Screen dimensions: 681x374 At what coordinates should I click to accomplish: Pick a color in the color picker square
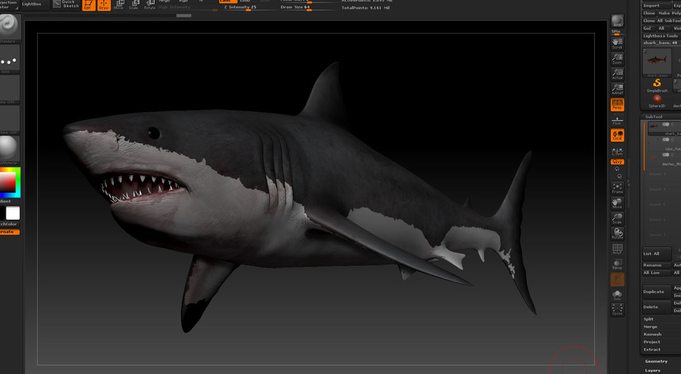8,182
